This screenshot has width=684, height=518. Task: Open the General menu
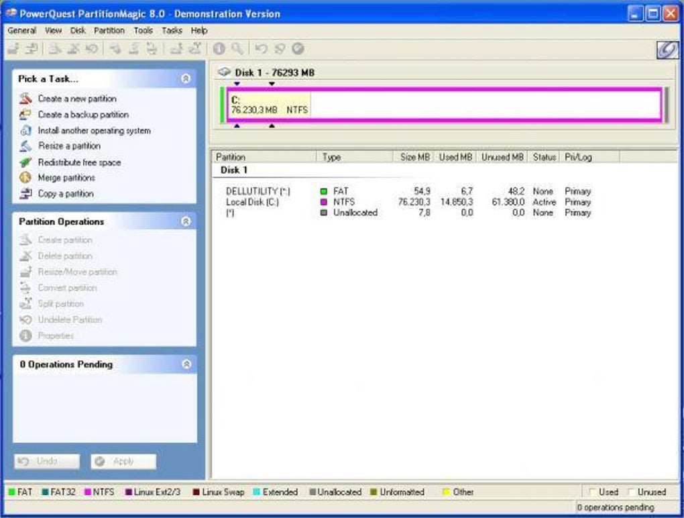(22, 31)
